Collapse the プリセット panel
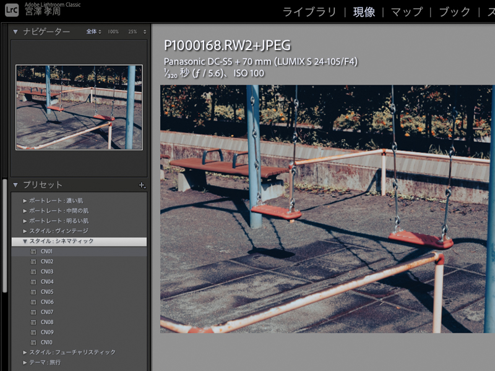This screenshot has width=495, height=371. (15, 185)
